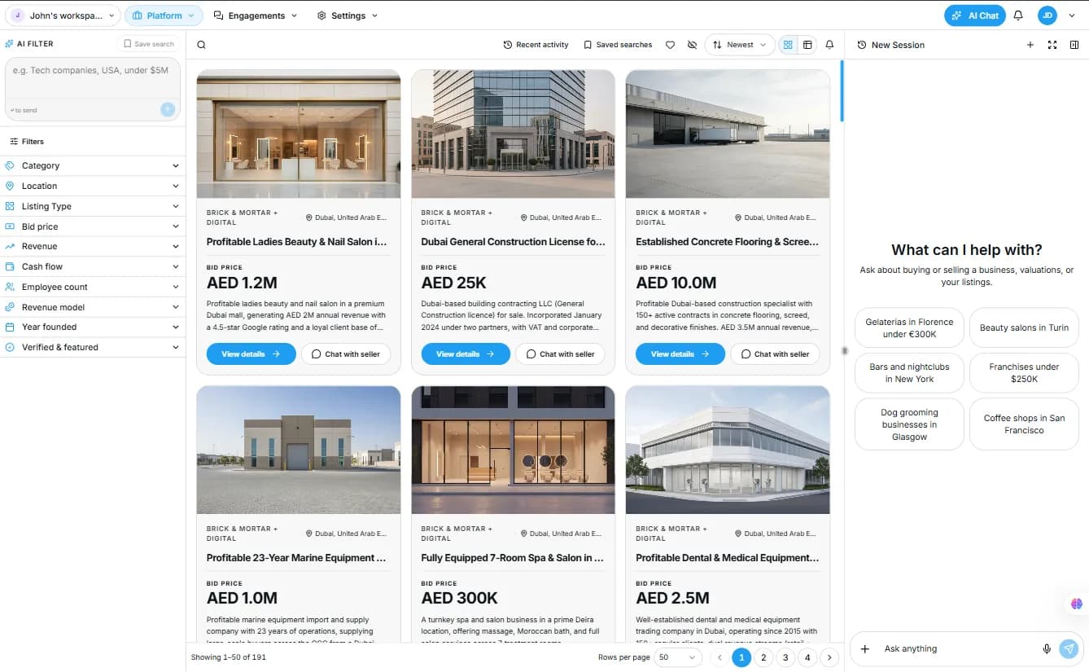Select suggestion Dog grooming businesses in Glasgow

[x=909, y=424]
